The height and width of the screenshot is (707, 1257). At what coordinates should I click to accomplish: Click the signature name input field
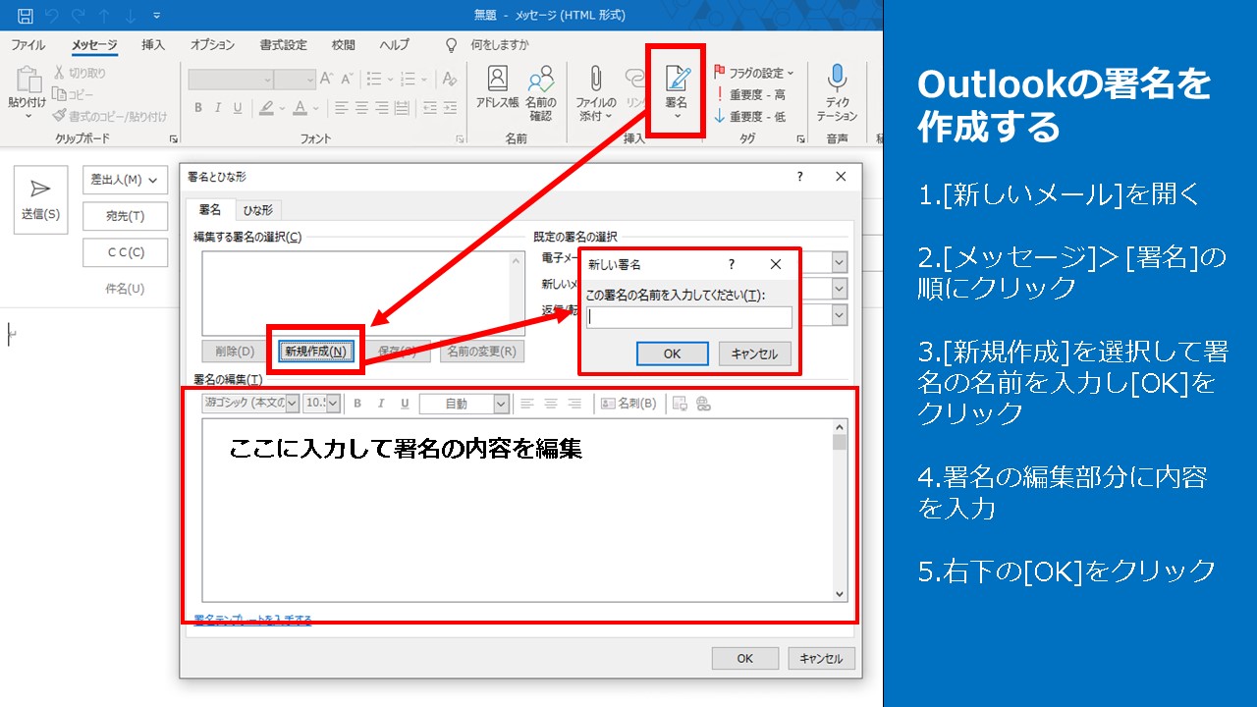click(x=688, y=317)
